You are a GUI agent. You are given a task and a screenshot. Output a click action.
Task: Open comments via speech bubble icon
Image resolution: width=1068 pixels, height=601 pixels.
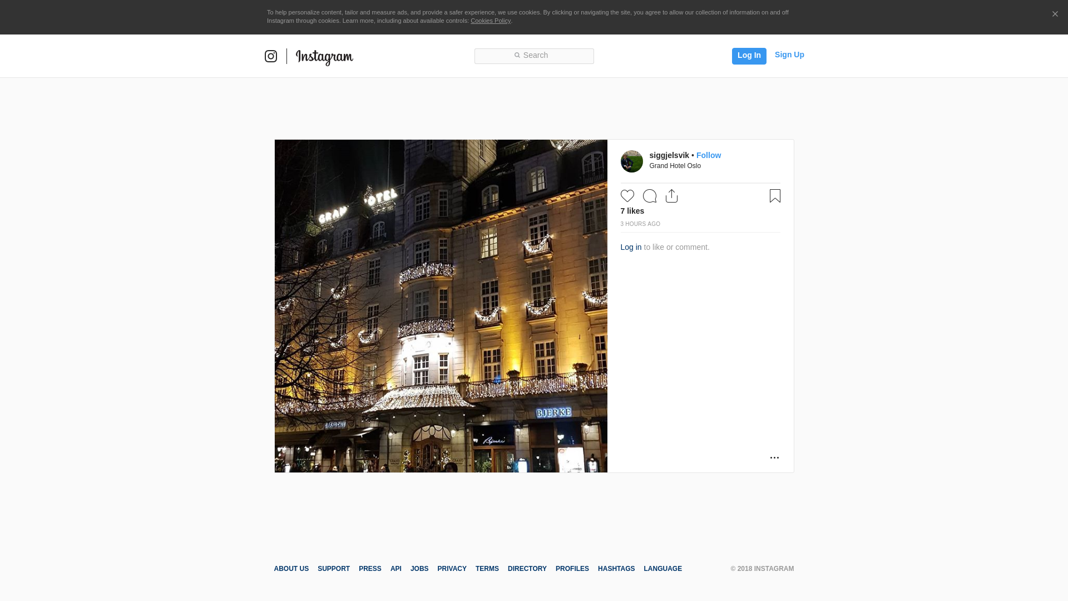(x=650, y=196)
